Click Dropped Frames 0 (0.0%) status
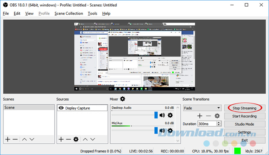269x155 pixels. coord(101,151)
